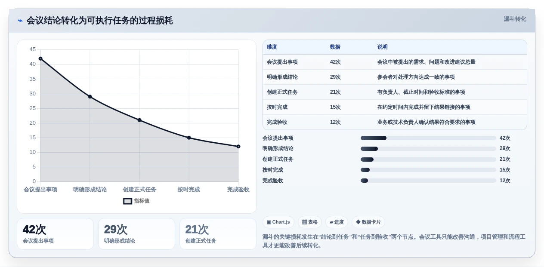Click the 数据 column header
The height and width of the screenshot is (267, 544).
[335, 47]
